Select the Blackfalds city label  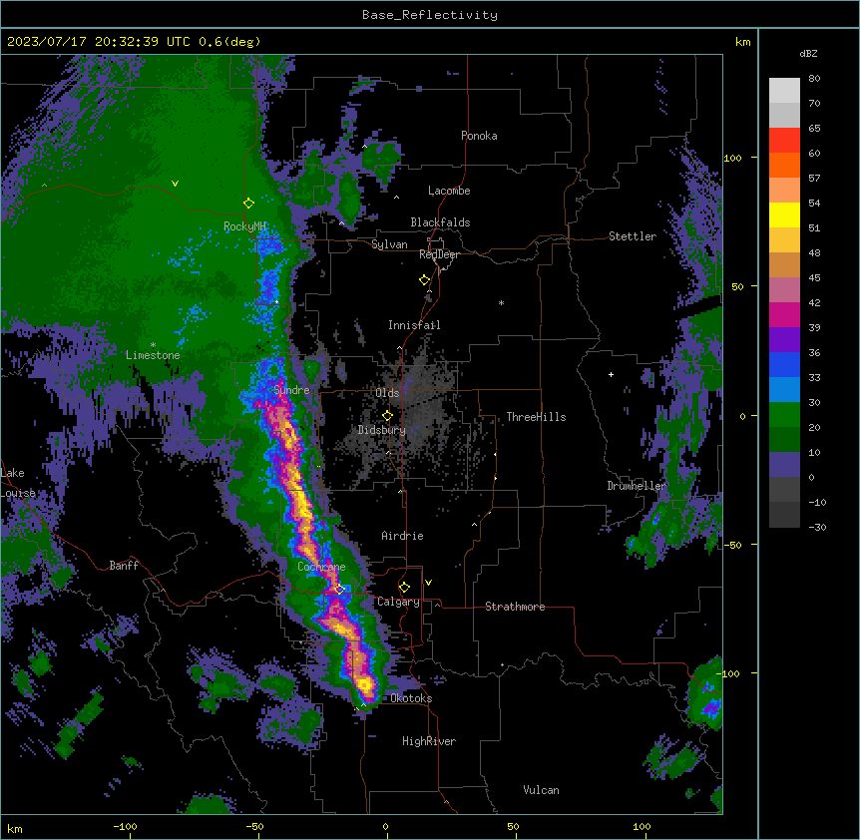[440, 222]
